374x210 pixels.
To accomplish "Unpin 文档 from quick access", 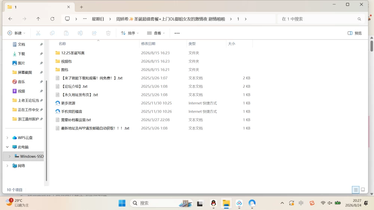I will click(41, 44).
